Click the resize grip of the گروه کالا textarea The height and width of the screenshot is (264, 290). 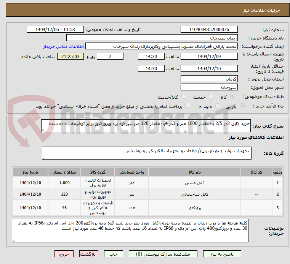[44, 157]
